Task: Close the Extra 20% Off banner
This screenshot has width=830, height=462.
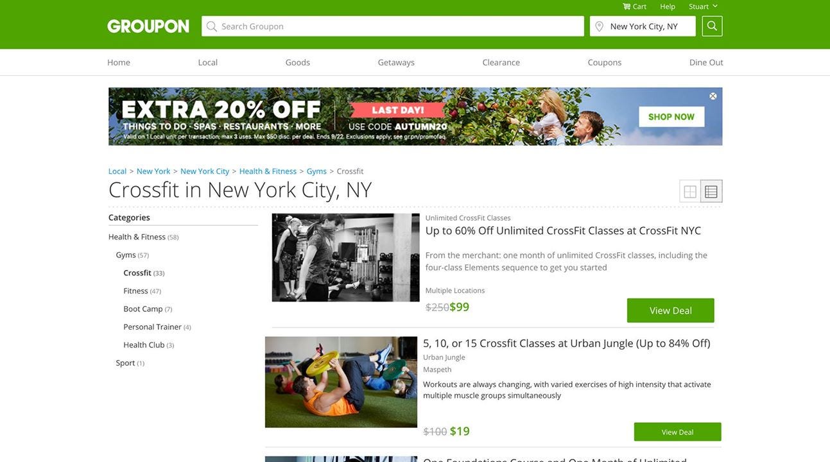Action: [713, 96]
